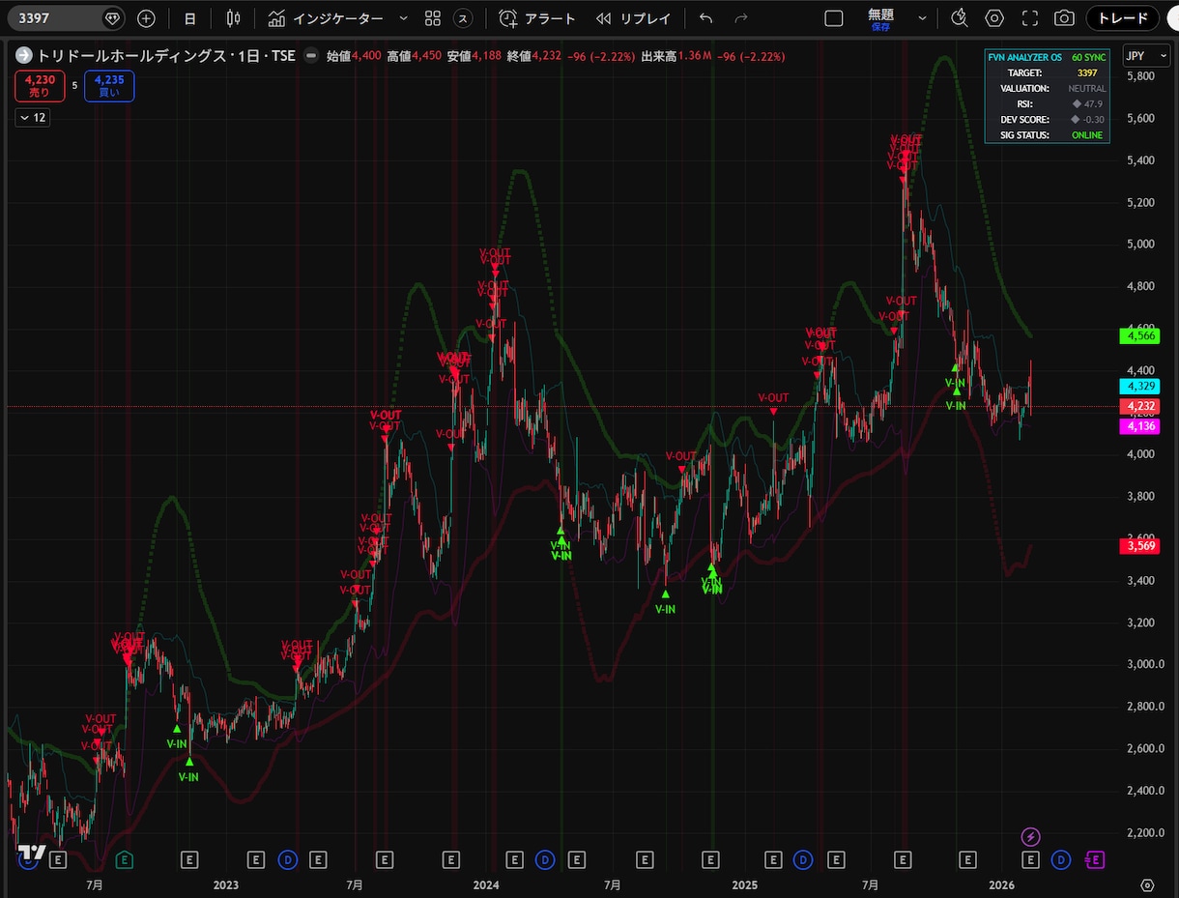
Task: Open the indicator templates grid icon
Action: tap(433, 18)
